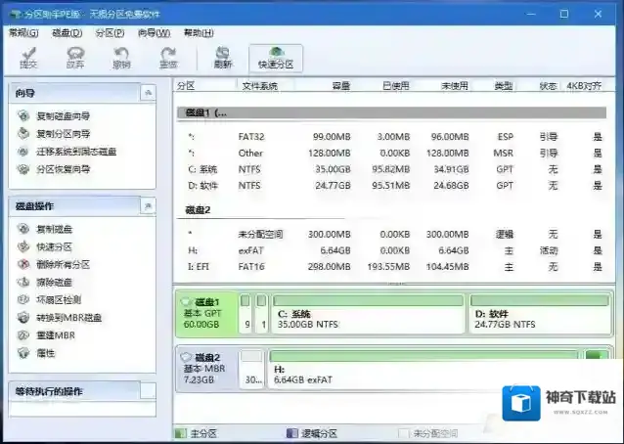Image resolution: width=624 pixels, height=444 pixels.
Task: Sort by the 文件系统 column header
Action: 259,86
